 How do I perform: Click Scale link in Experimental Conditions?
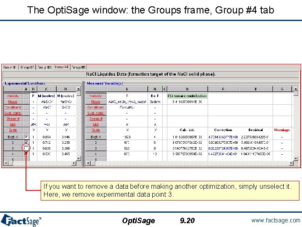click(x=13, y=130)
